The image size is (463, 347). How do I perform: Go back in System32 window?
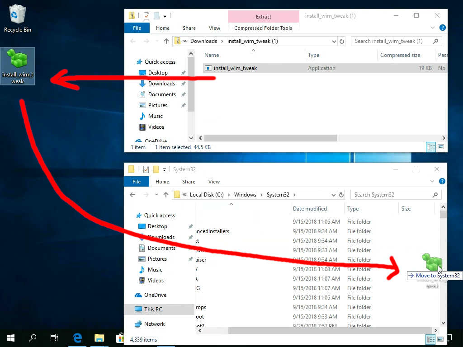132,195
